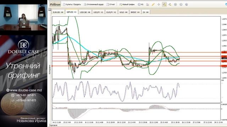This screenshot has width=227, height=127.
Task: Switch to the USDCAD H4 tab
Action: [85, 12]
